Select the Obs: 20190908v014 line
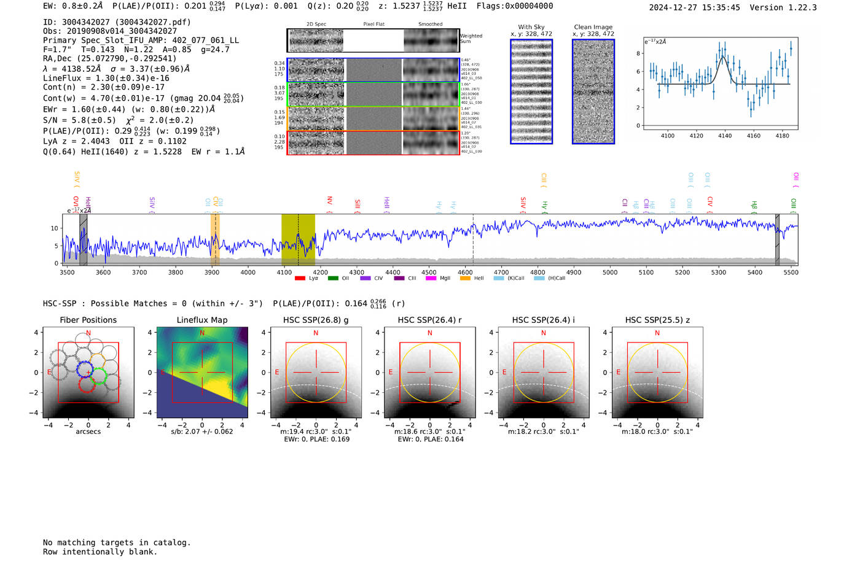The height and width of the screenshot is (585, 860). pos(110,31)
